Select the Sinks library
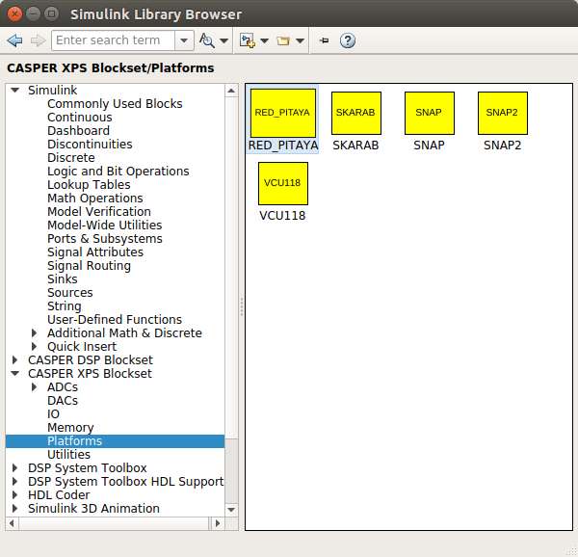 (63, 279)
